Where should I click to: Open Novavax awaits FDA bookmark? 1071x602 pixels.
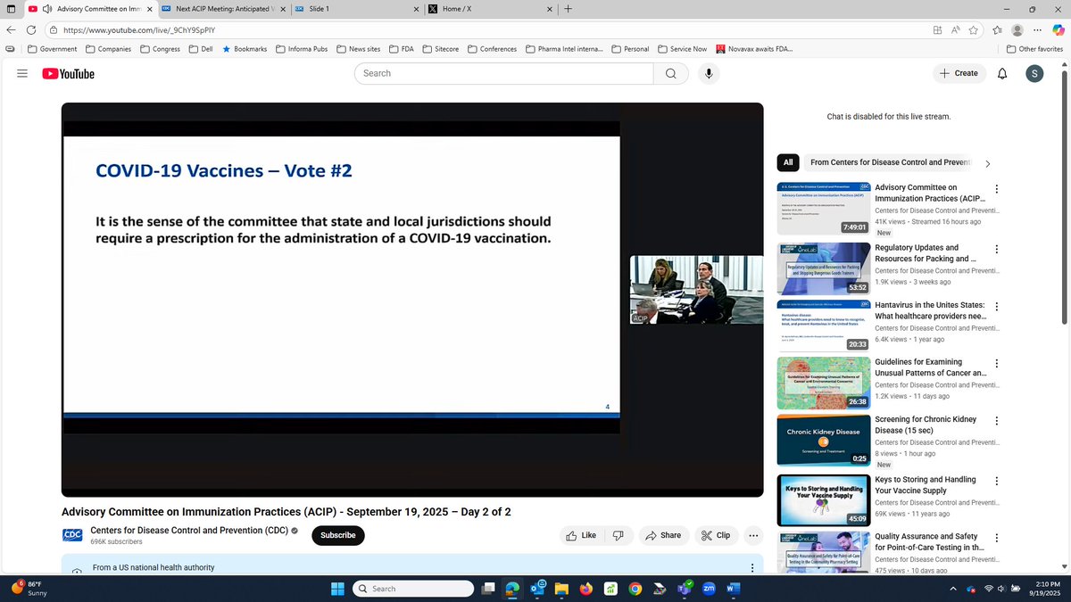[x=754, y=49]
